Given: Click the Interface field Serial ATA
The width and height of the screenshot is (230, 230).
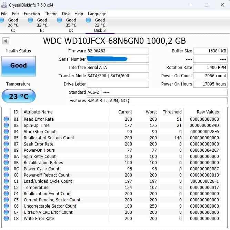Looking at the screenshot, I should click(x=118, y=68).
